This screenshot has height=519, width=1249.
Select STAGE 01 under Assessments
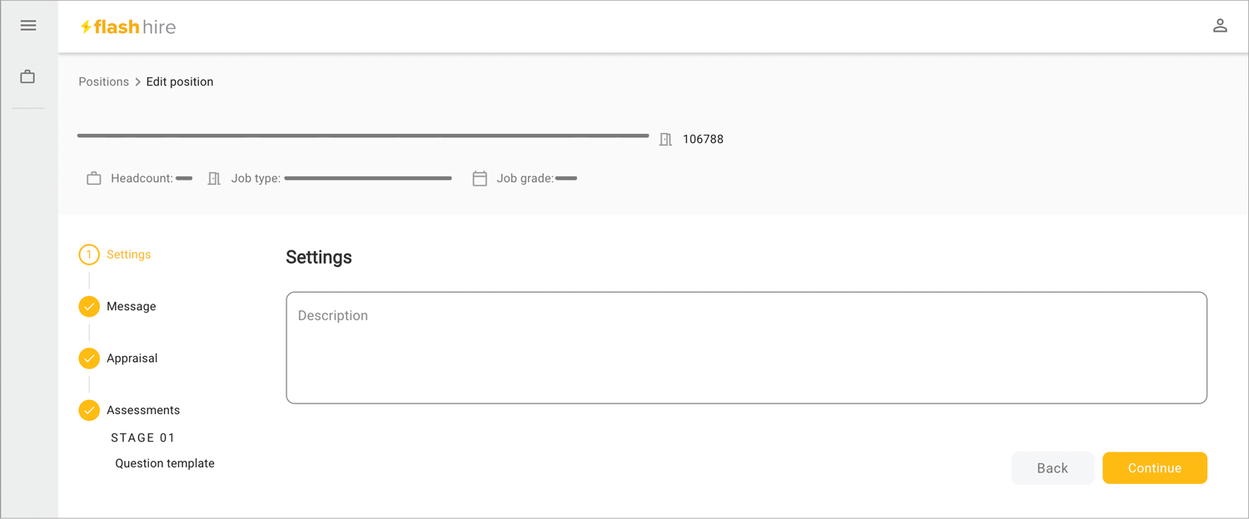143,437
